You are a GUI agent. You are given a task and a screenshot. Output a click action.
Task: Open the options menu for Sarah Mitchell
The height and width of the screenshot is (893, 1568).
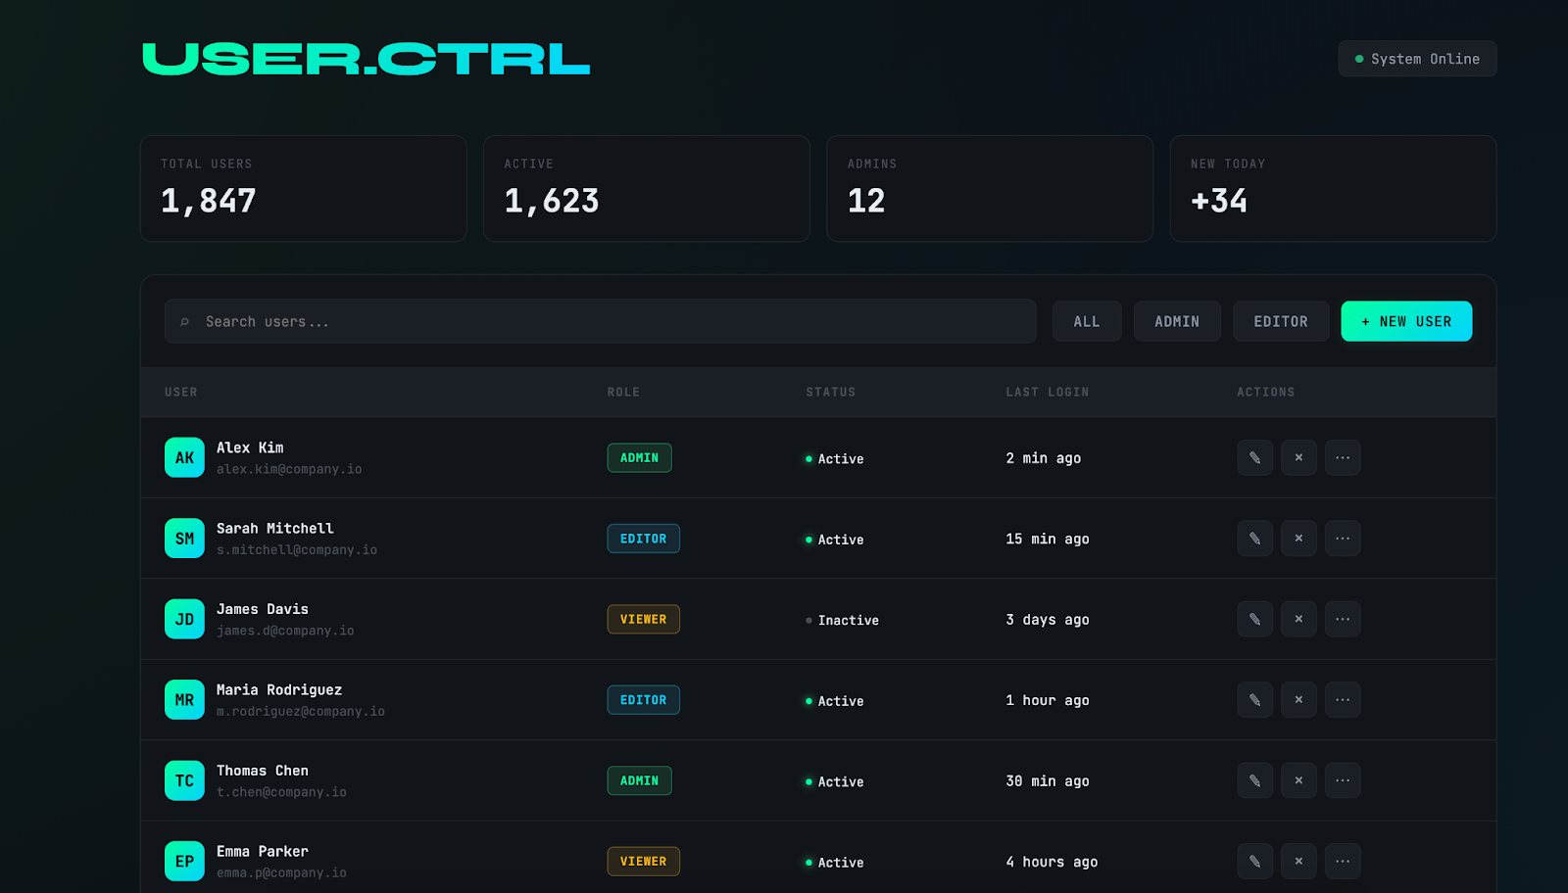(1343, 538)
